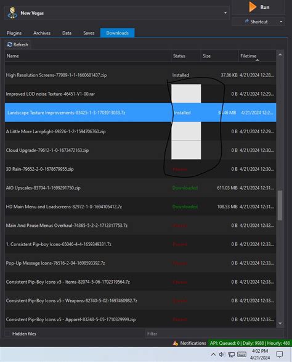Click the Refresh button

(x=18, y=44)
